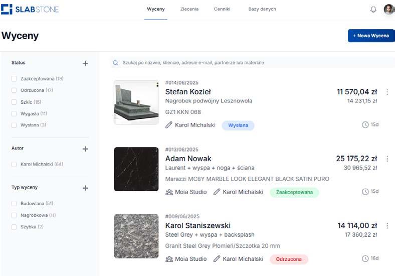Go to the Cenniki tab

222,9
